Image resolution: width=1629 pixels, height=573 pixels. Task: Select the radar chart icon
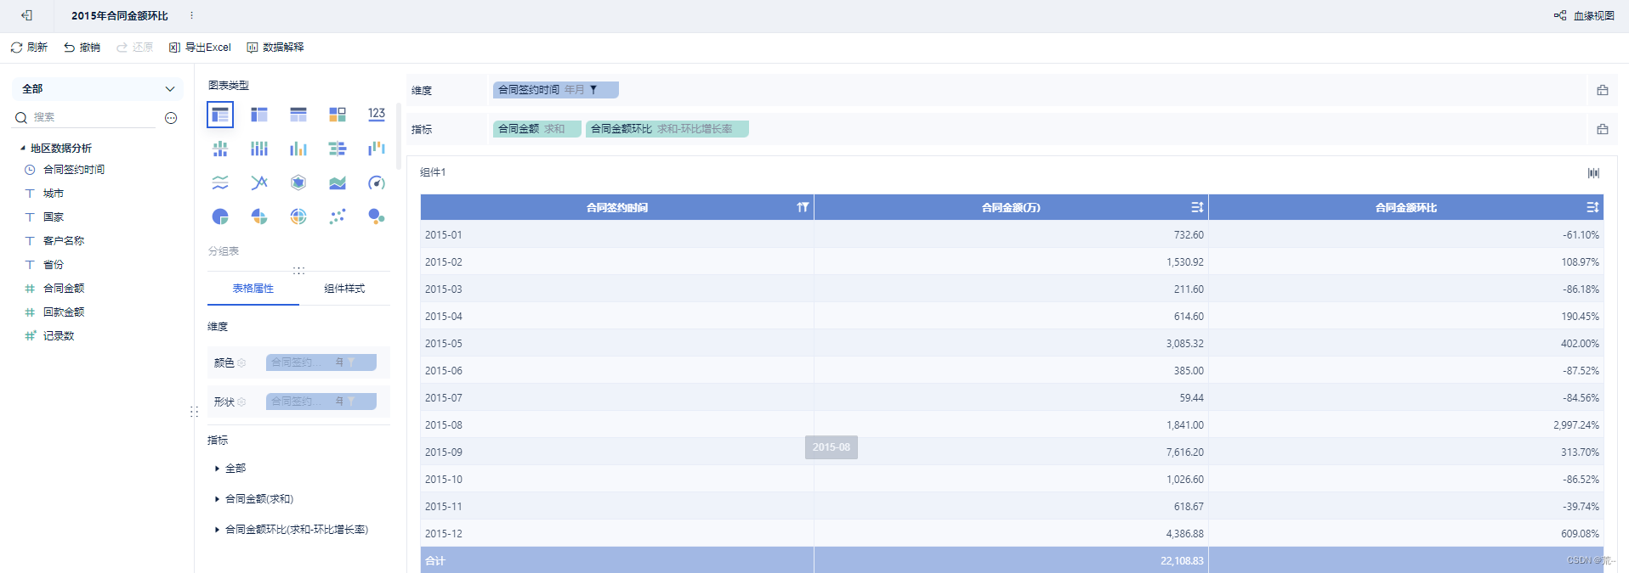(298, 183)
